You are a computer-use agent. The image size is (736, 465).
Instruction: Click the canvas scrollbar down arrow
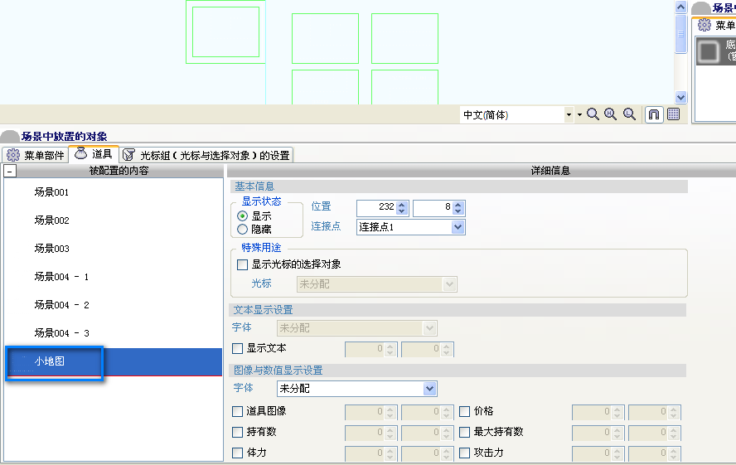pos(680,97)
